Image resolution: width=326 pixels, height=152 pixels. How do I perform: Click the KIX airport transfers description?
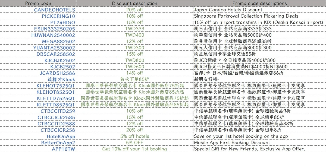click(x=258, y=23)
